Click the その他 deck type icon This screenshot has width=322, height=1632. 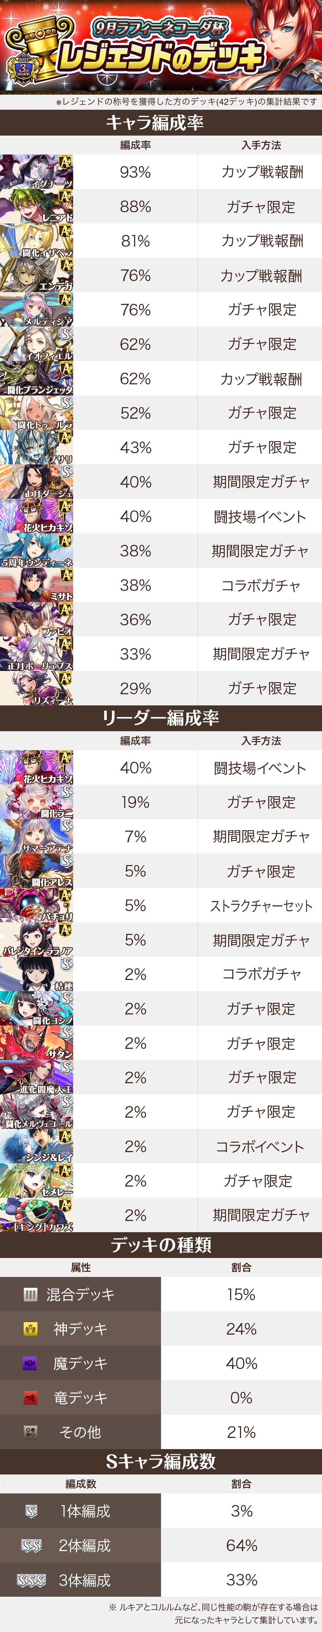point(31,1432)
